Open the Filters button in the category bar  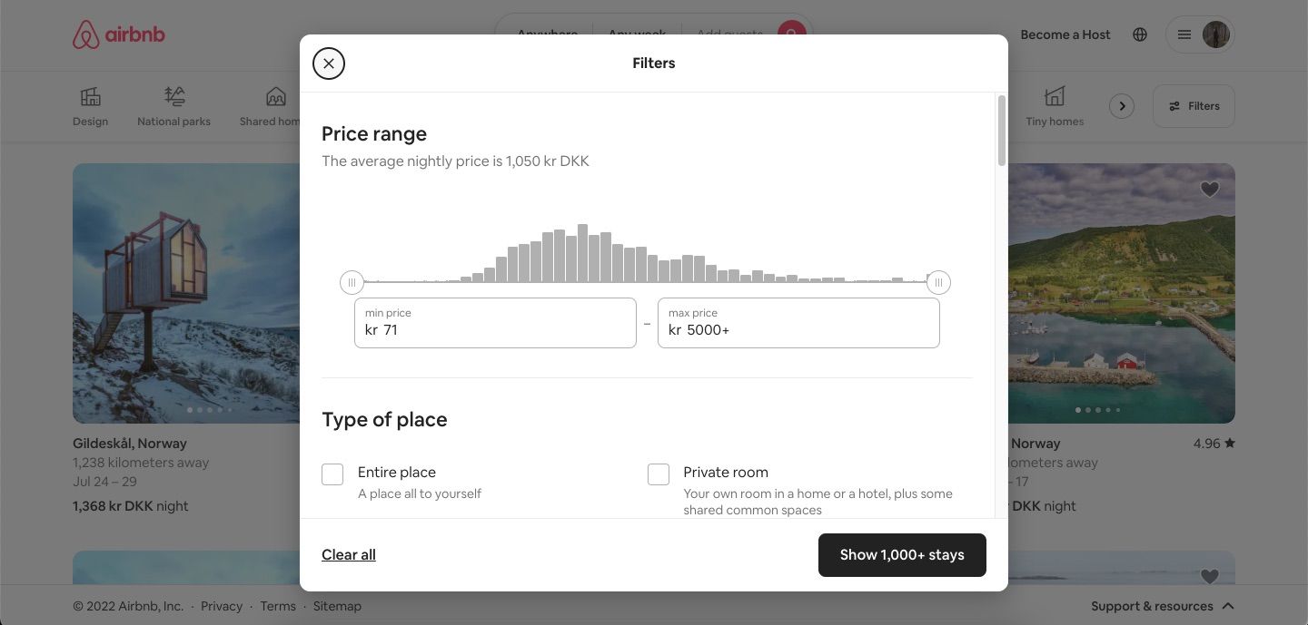point(1194,106)
